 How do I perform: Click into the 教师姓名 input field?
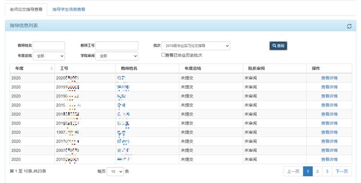(x=49, y=46)
